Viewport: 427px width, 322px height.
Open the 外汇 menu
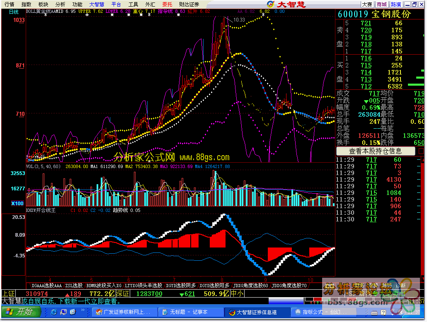[x=150, y=5]
